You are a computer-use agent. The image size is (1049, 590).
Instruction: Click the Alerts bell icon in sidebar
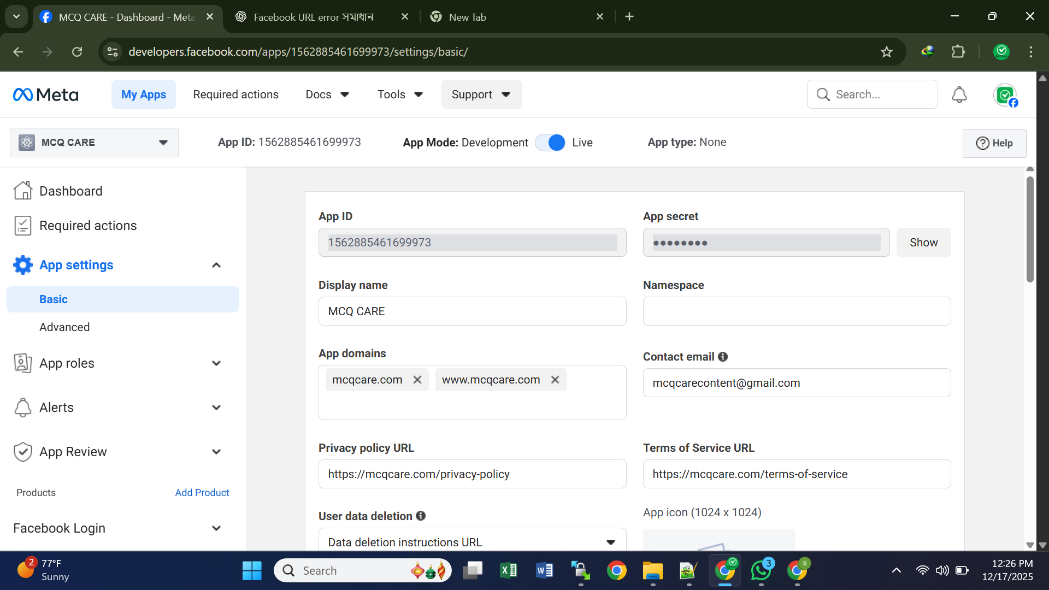[x=23, y=408]
